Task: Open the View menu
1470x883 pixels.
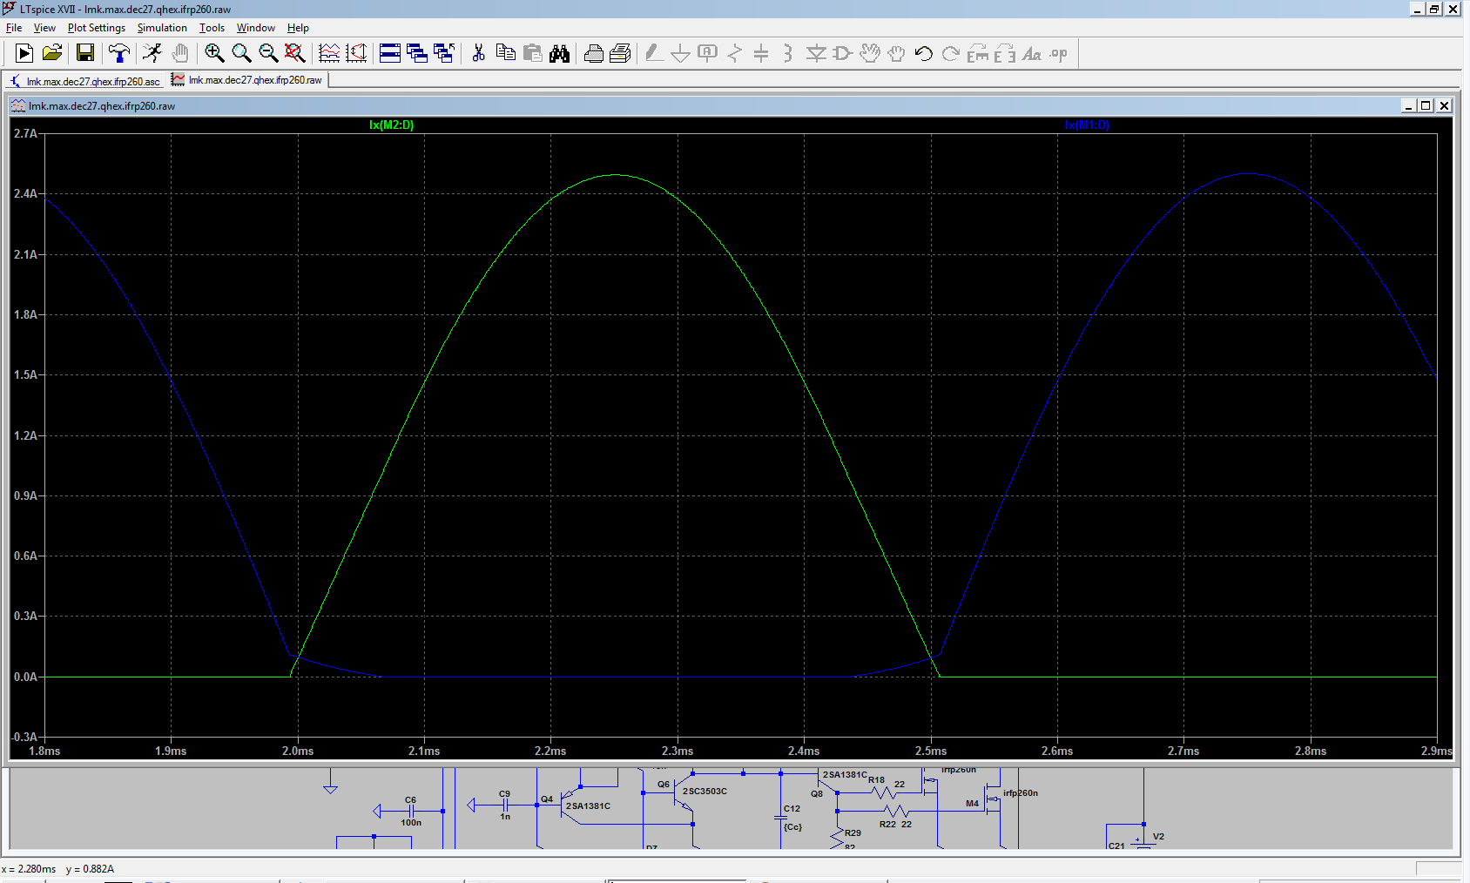Action: point(44,28)
